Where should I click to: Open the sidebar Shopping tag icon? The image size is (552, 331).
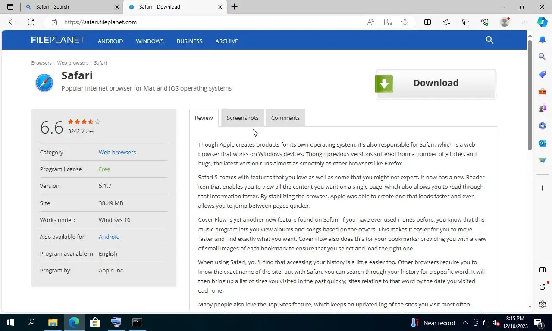543,74
